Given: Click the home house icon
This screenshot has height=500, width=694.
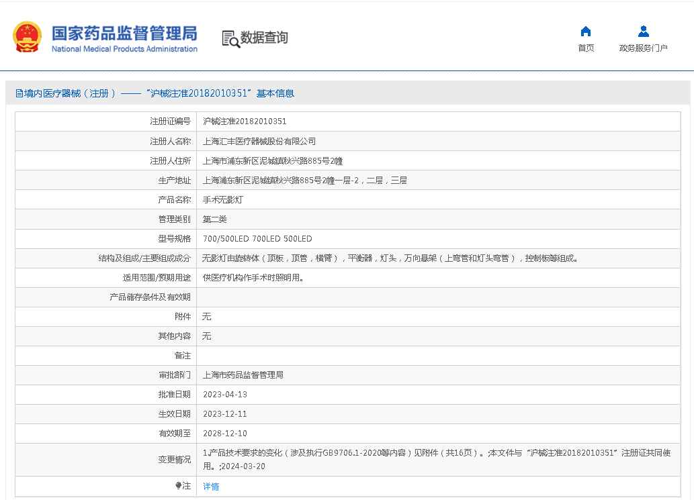Looking at the screenshot, I should [585, 32].
